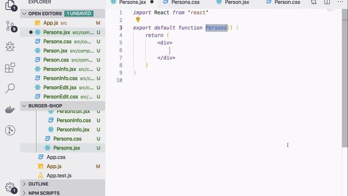Open the Git graph circular icon
Viewport: 348px width, 196px height.
click(10, 130)
